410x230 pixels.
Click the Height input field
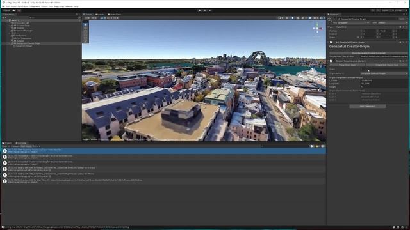(x=384, y=87)
